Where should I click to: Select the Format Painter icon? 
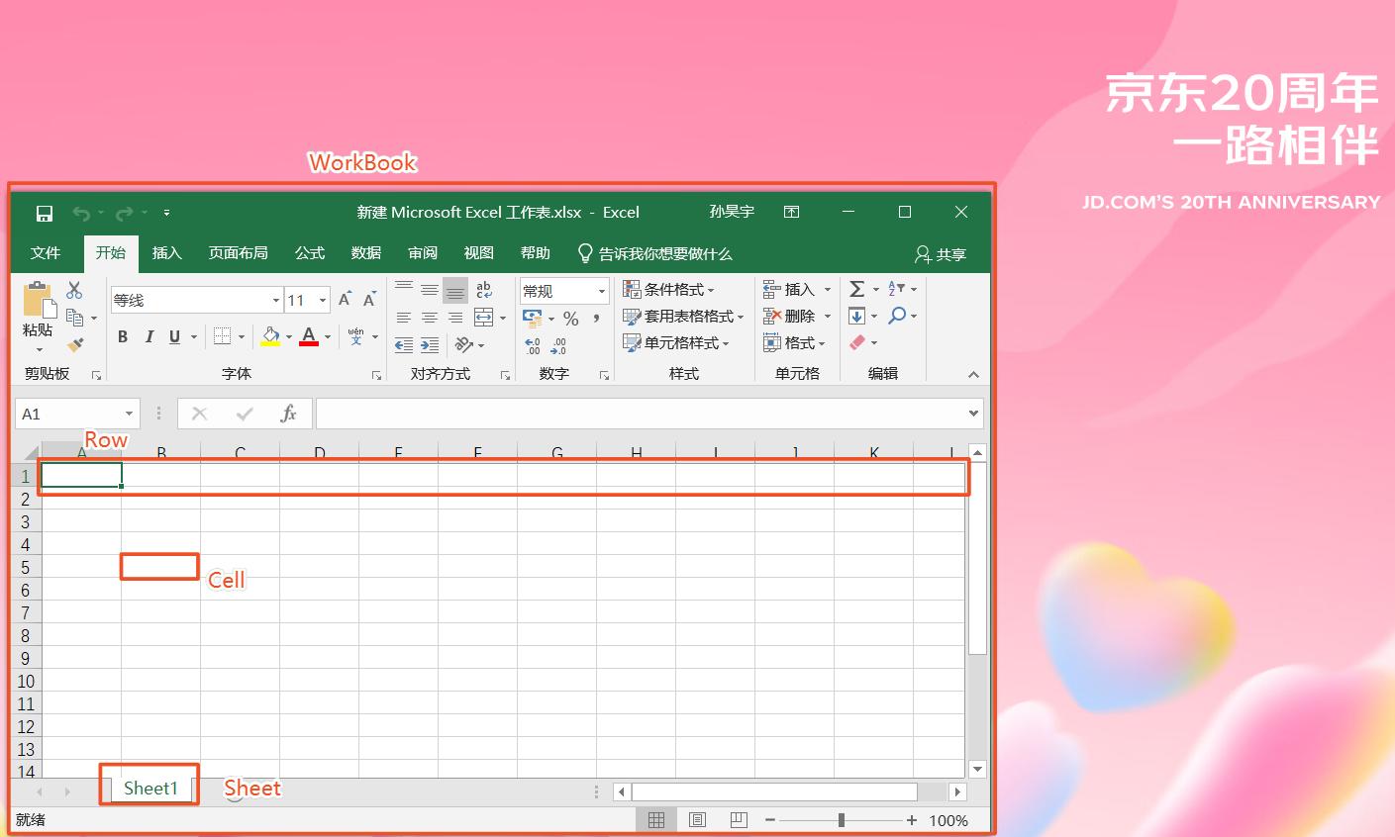click(75, 344)
